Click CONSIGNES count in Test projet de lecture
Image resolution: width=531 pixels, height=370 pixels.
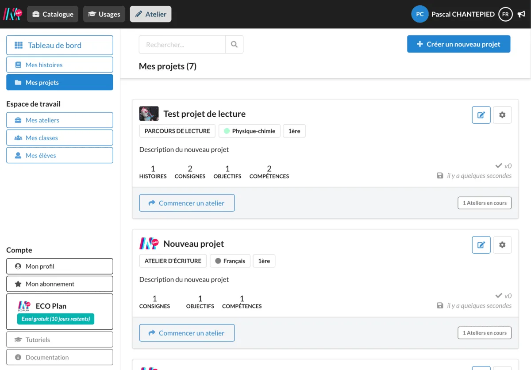tap(190, 172)
